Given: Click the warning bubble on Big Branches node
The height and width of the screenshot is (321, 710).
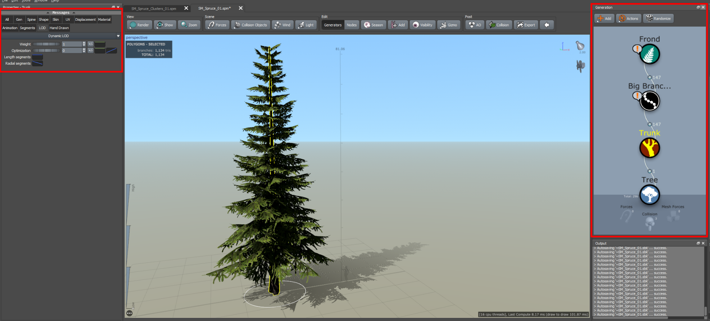Looking at the screenshot, I should click(x=637, y=96).
